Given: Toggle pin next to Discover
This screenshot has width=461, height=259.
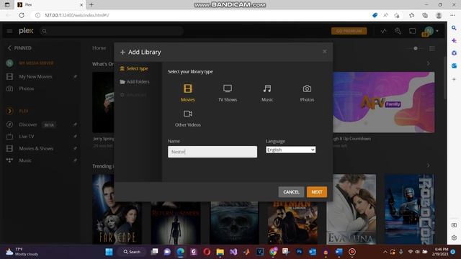Looking at the screenshot, I should (x=75, y=124).
